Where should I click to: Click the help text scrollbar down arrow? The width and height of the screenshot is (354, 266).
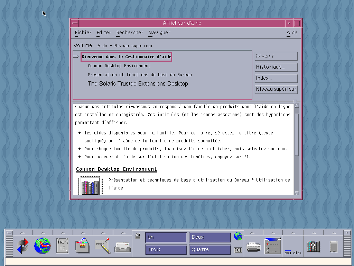pyautogui.click(x=297, y=193)
